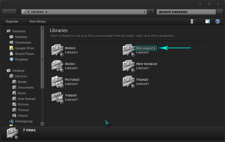The image size is (225, 142).
Task: Select Themes in the navigation tree
Action: 23,110
